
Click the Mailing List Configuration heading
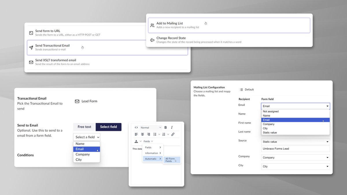[209, 87]
